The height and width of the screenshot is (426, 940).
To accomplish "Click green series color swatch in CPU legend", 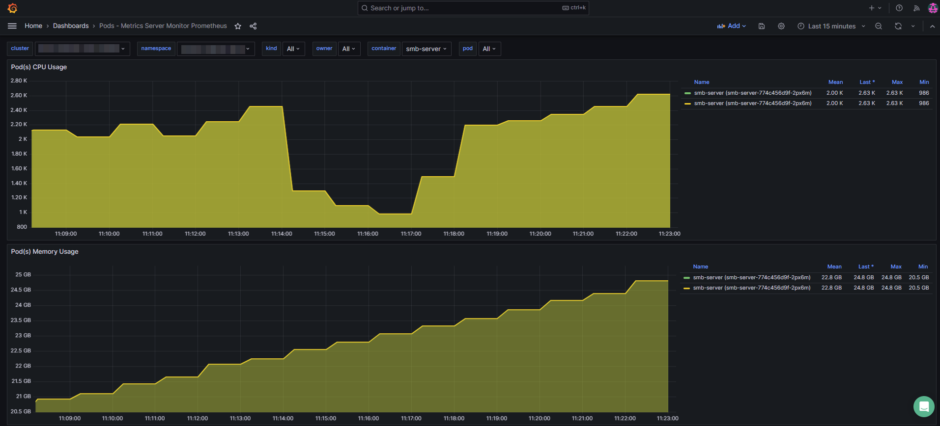I will pos(687,93).
